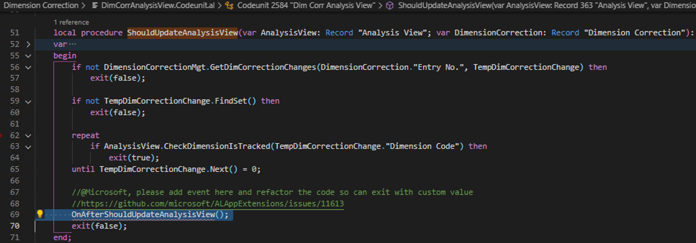Open the Codeunit 2584 "Dim Corr Analysis View" breadcrumb
This screenshot has height=243, width=696.
click(x=306, y=5)
